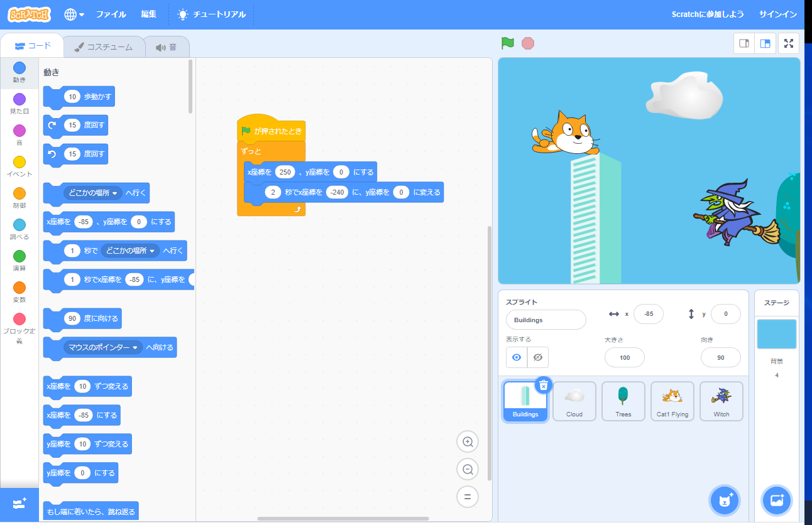Click the 2 seconds value in script

(273, 192)
